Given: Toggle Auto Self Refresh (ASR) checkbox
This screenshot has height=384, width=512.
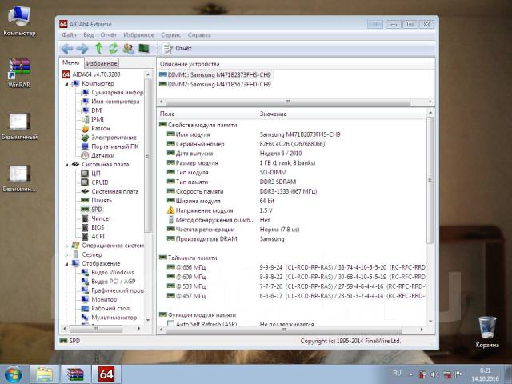Looking at the screenshot, I should click(x=170, y=324).
